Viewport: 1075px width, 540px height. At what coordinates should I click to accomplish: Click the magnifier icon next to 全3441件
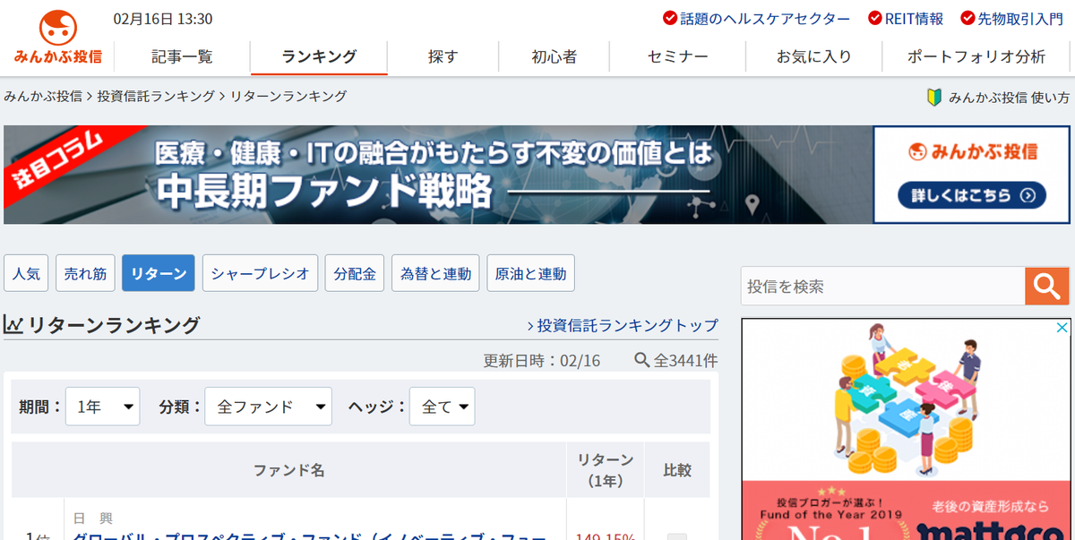[x=641, y=360]
